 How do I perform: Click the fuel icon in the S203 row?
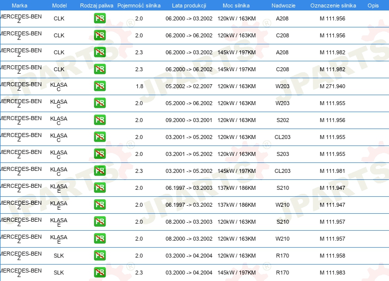click(99, 153)
